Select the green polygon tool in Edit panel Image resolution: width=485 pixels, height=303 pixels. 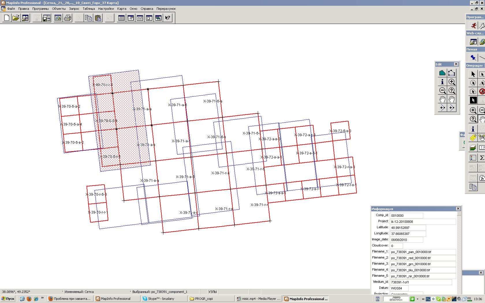coord(442,73)
